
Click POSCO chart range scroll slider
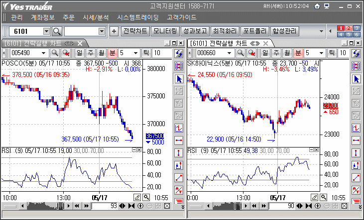pyautogui.click(x=61, y=206)
